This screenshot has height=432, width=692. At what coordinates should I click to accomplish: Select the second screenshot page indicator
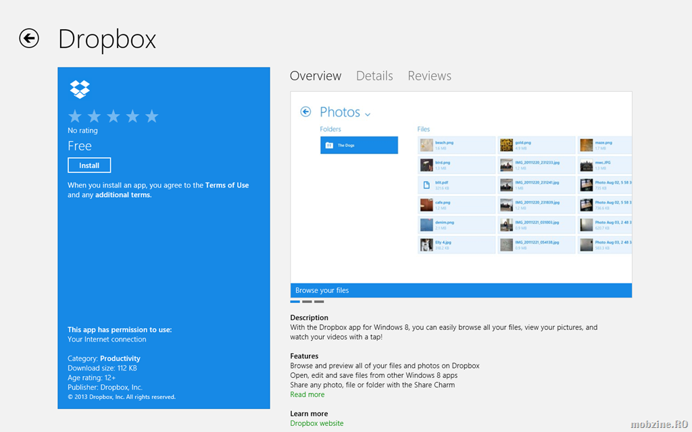(307, 302)
